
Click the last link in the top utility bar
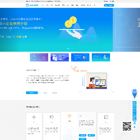coord(112,2)
